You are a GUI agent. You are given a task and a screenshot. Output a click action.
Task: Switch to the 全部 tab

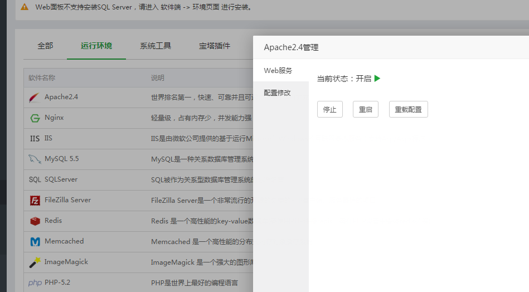45,46
